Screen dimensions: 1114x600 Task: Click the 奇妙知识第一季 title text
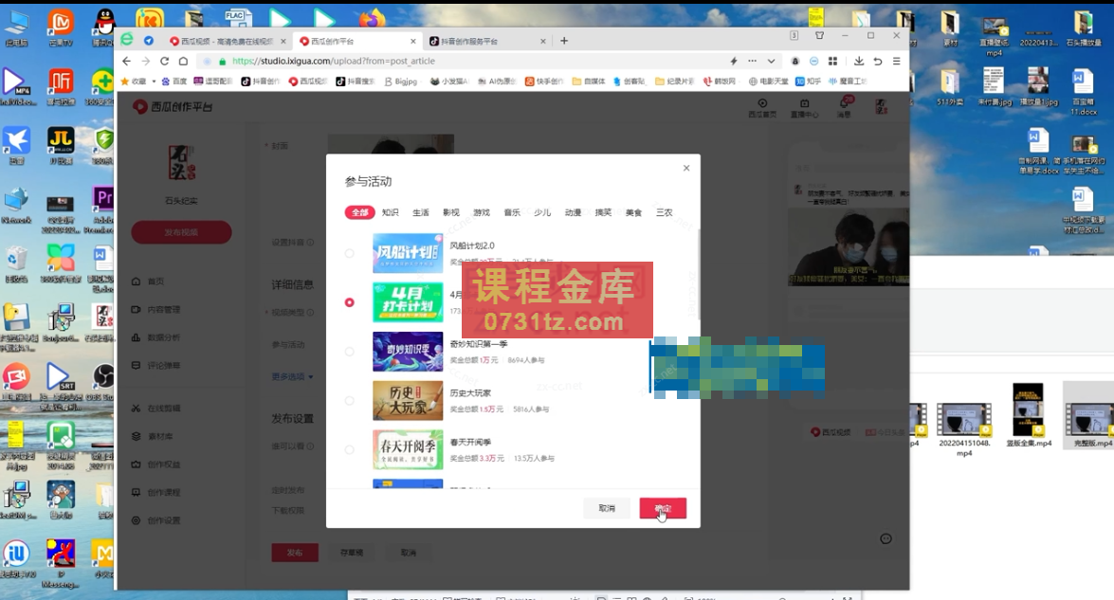click(479, 344)
